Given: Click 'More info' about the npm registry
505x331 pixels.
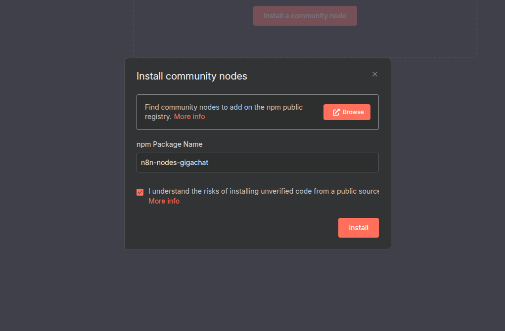Looking at the screenshot, I should [189, 116].
